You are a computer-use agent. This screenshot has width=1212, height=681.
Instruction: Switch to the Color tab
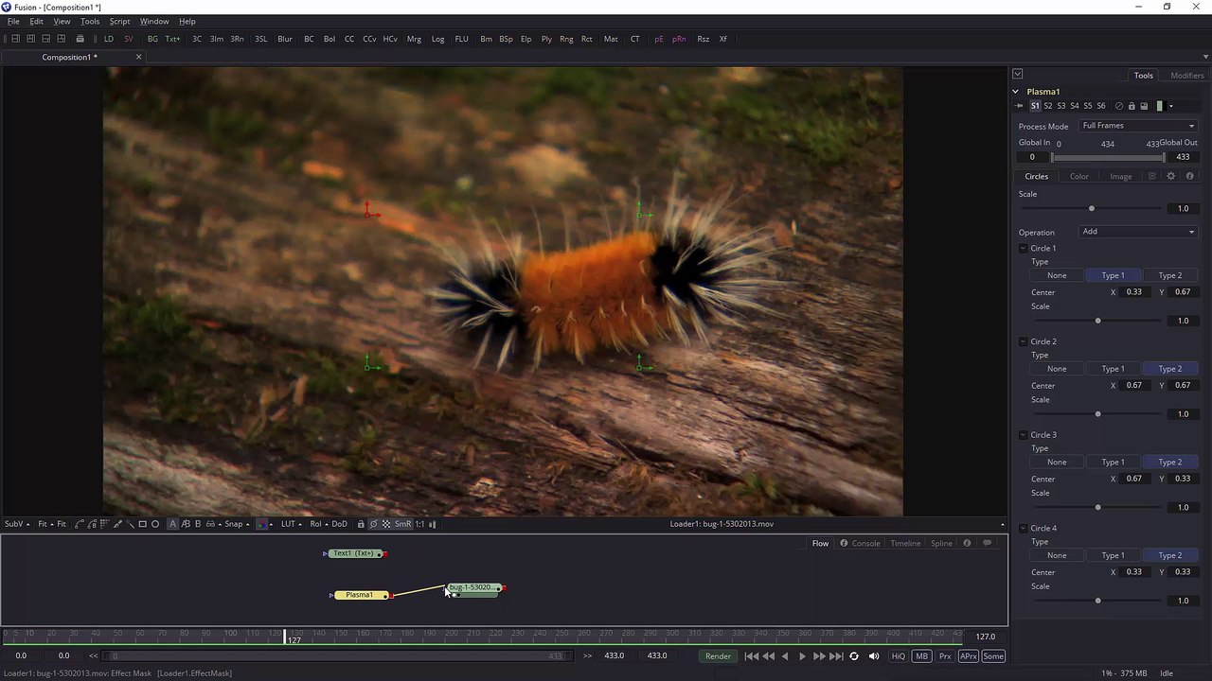coord(1078,176)
